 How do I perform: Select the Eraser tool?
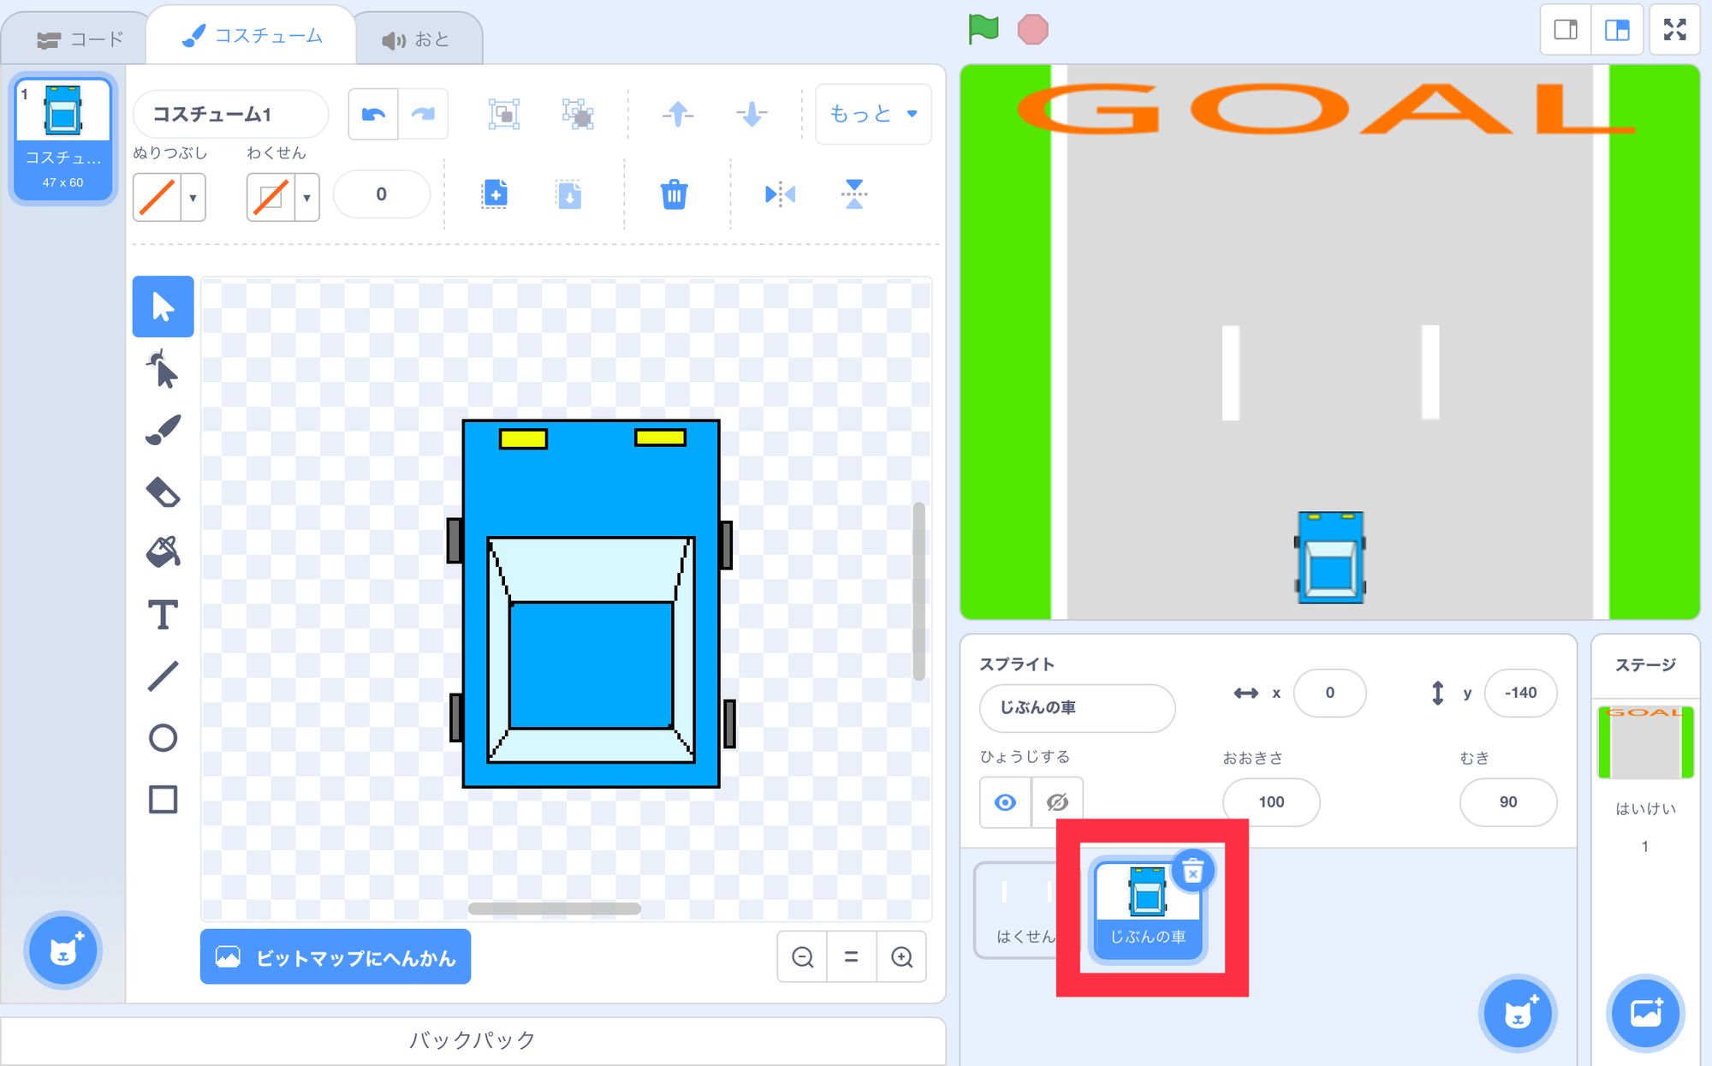click(163, 492)
